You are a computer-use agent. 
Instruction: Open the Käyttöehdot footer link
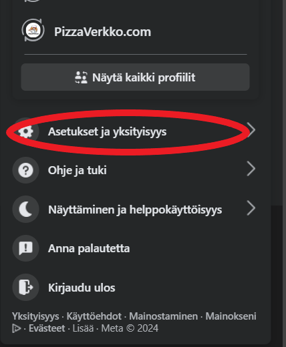pos(94,316)
